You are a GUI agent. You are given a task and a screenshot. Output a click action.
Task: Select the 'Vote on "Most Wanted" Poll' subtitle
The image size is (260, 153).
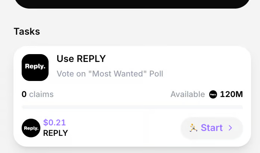click(x=110, y=74)
